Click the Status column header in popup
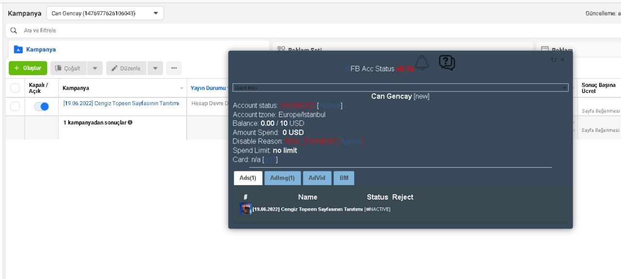The image size is (621, 279). [x=377, y=197]
